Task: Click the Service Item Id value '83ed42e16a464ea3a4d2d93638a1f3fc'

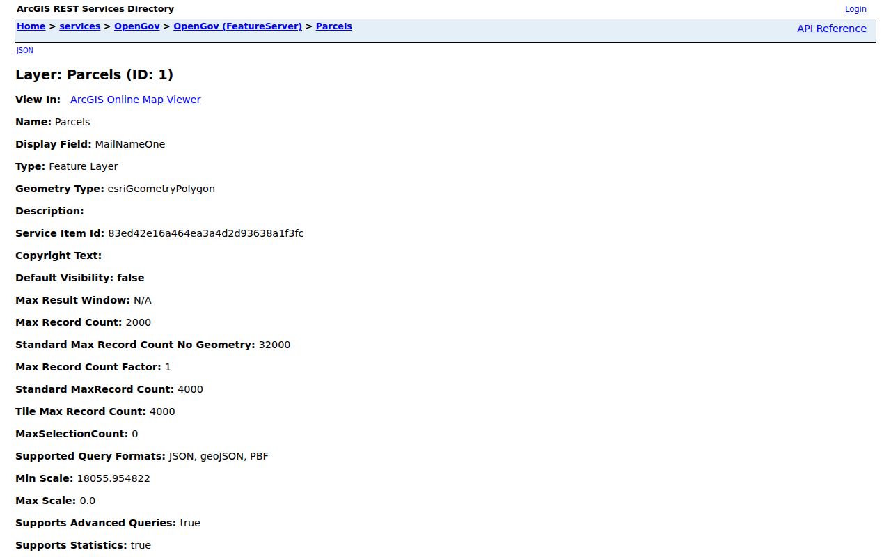Action: pos(206,233)
